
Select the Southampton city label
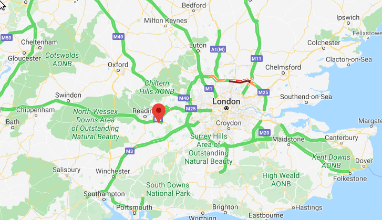click(104, 194)
